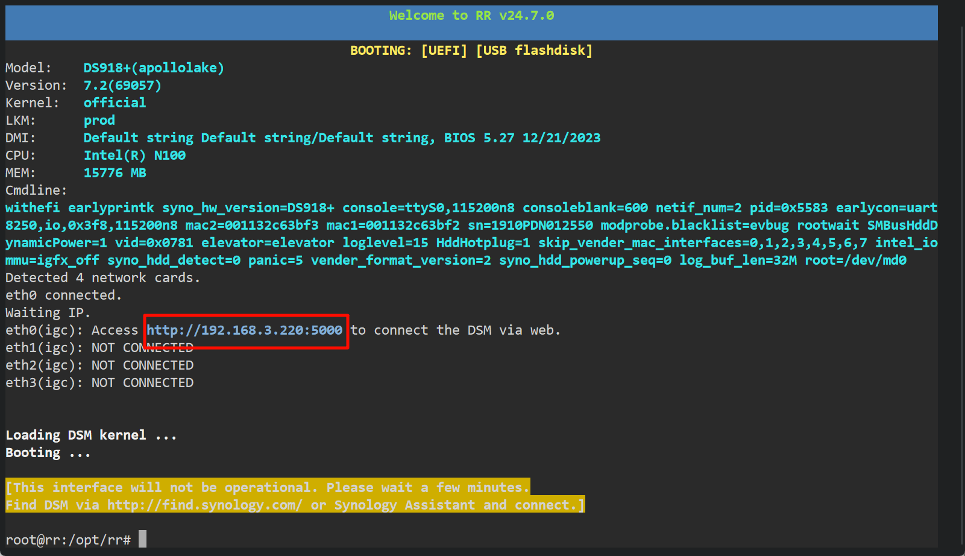Screen dimensions: 965x556
Task: Click the "netif_num=2" parameter
Action: [699, 208]
